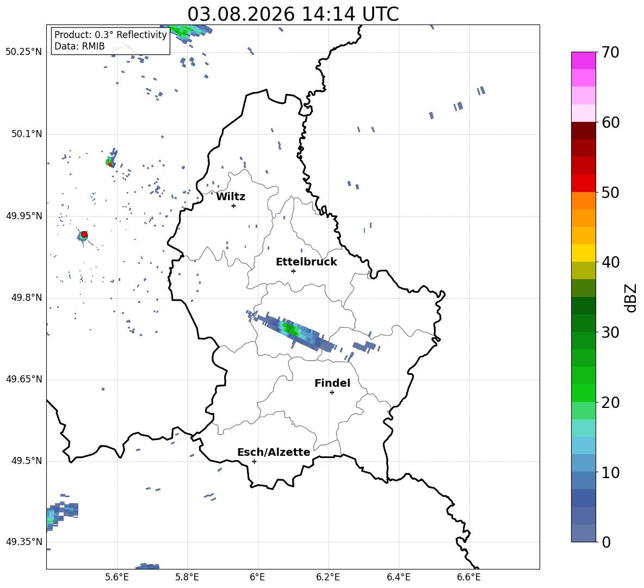Click the Wiltz city label
This screenshot has width=644, height=588.
click(x=231, y=197)
